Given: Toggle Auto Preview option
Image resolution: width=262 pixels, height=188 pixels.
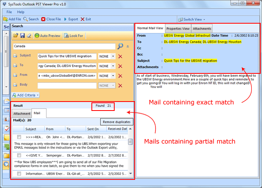Looking at the screenshot, I should 47,36.
